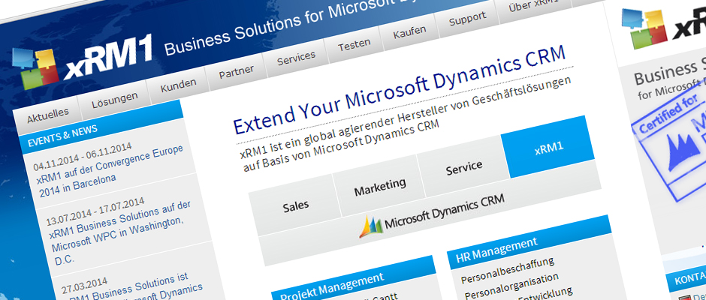Switch to the Service tab
706x300 pixels.
pyautogui.click(x=464, y=166)
